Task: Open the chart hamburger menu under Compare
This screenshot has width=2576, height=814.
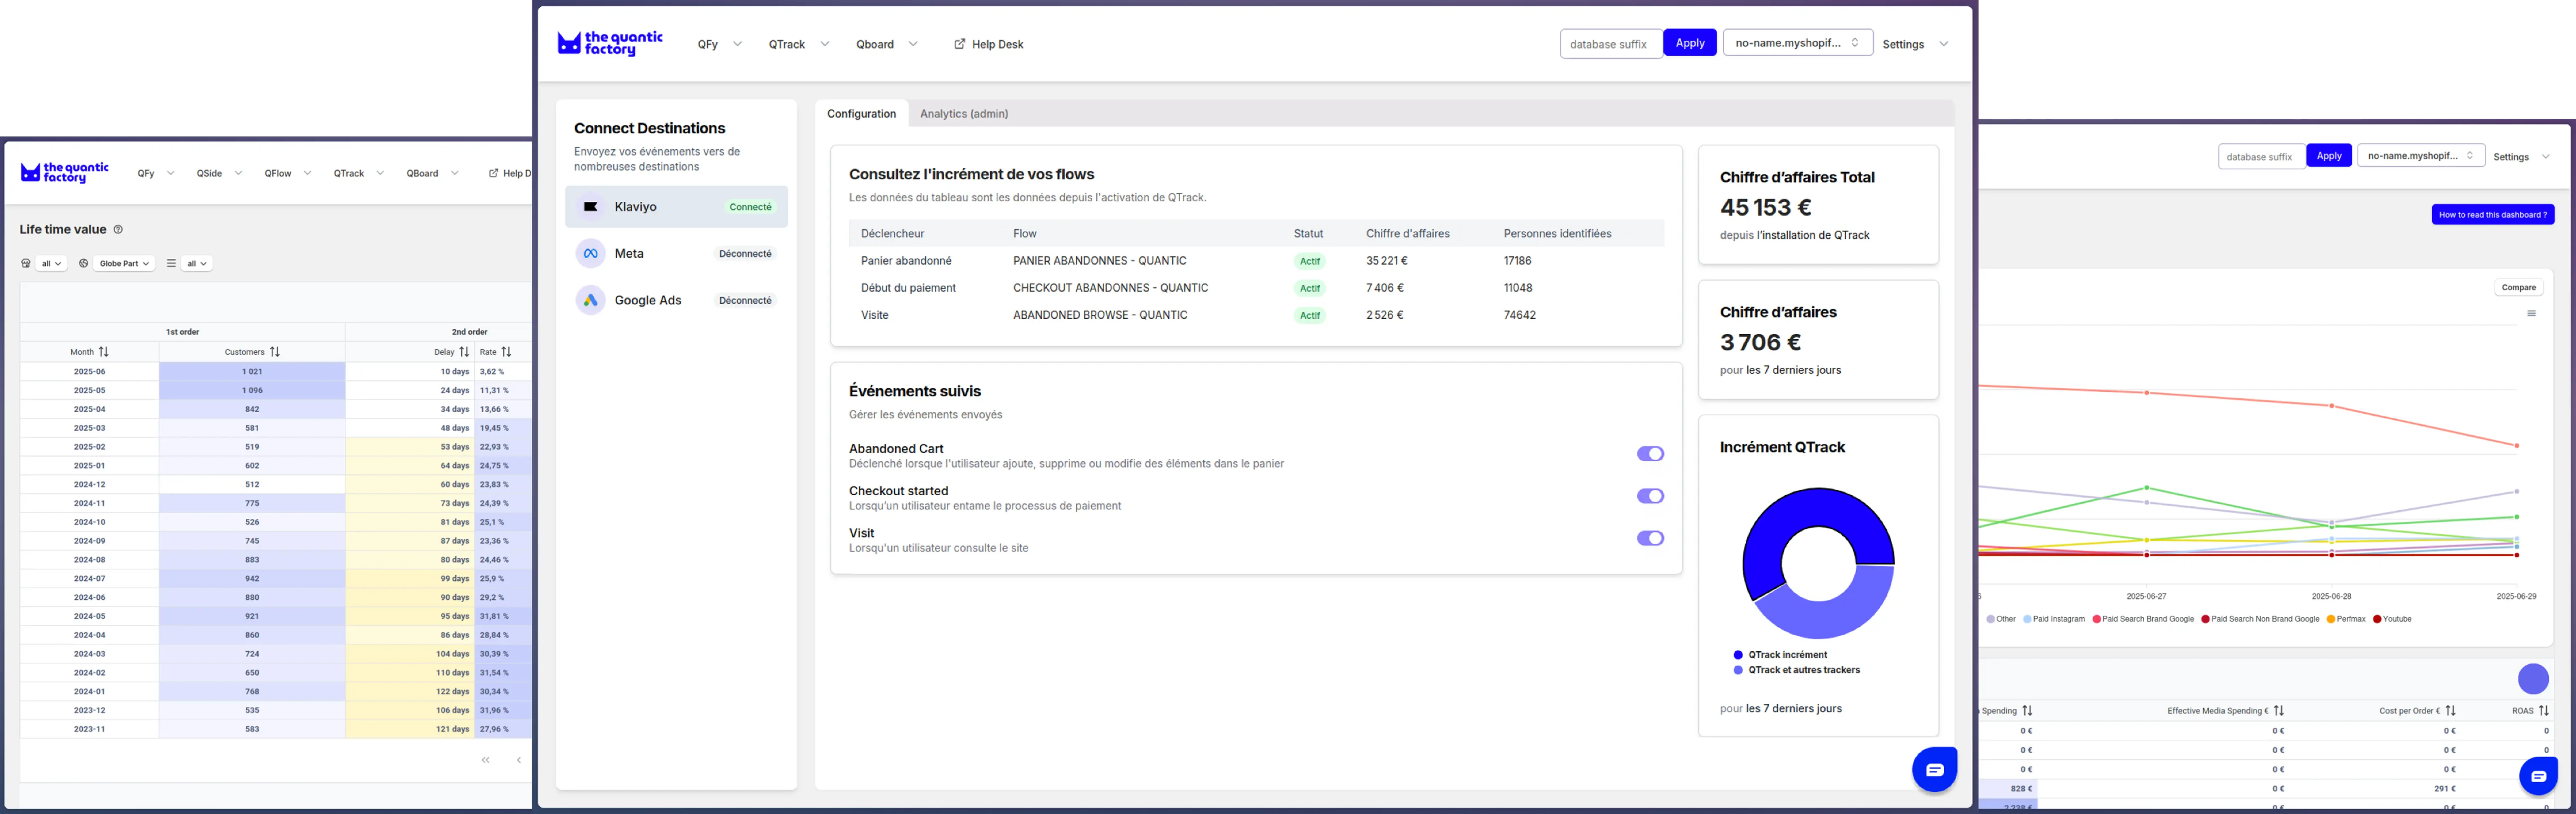Action: click(2531, 314)
